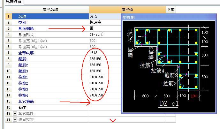Select the 全部纵筋 property name
Screen dimensions: 220x129
tap(26, 53)
